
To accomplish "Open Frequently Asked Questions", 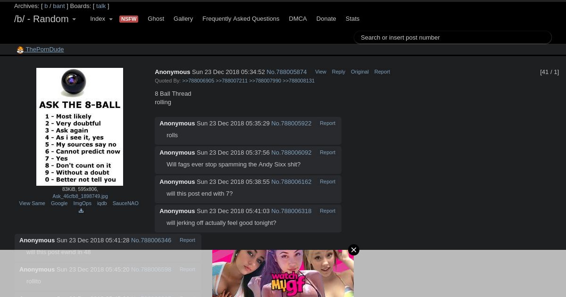I will click(241, 19).
